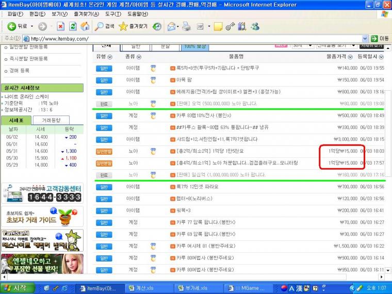Switch to the 거래동향 tab

pos(51,121)
